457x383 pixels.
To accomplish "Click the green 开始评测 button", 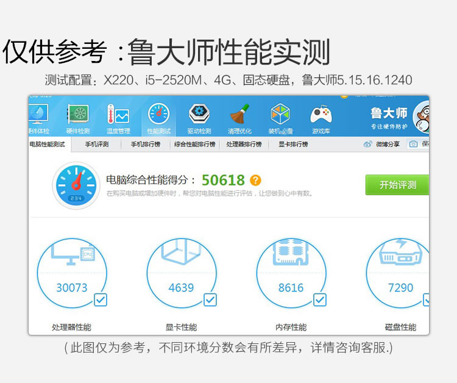I will [397, 185].
